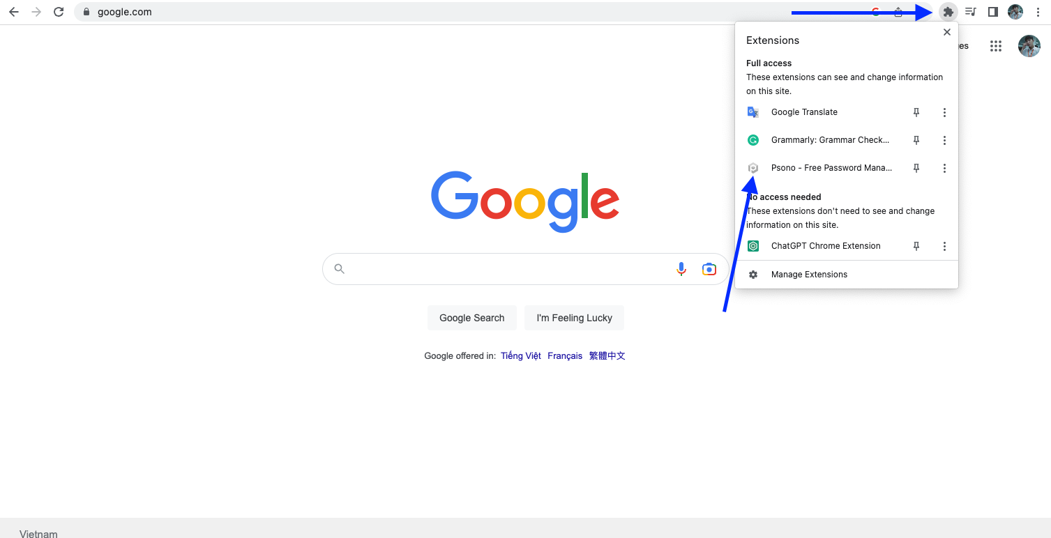Image resolution: width=1051 pixels, height=538 pixels.
Task: Open more options for Google Translate
Action: tap(944, 112)
